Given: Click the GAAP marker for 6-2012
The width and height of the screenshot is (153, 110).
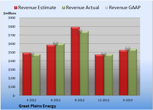Looking at the screenshot, I should pyautogui.click(x=56, y=44).
